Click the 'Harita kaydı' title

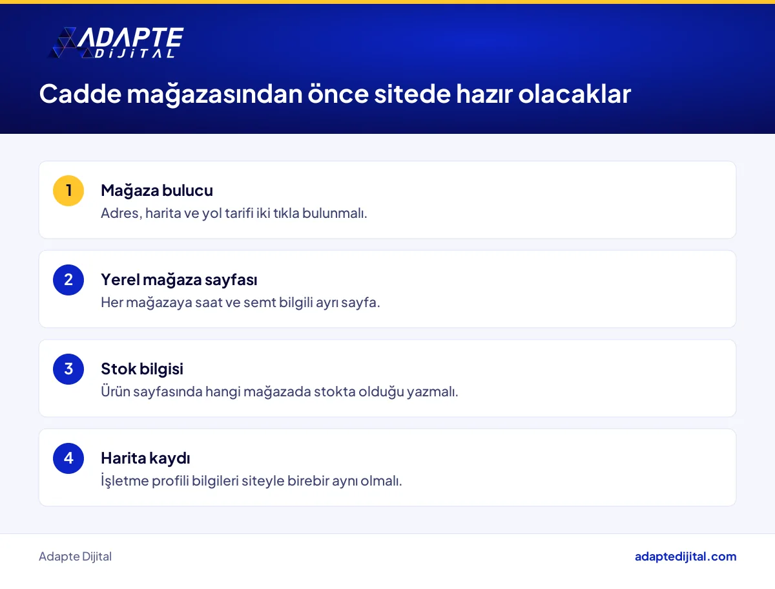click(x=145, y=458)
